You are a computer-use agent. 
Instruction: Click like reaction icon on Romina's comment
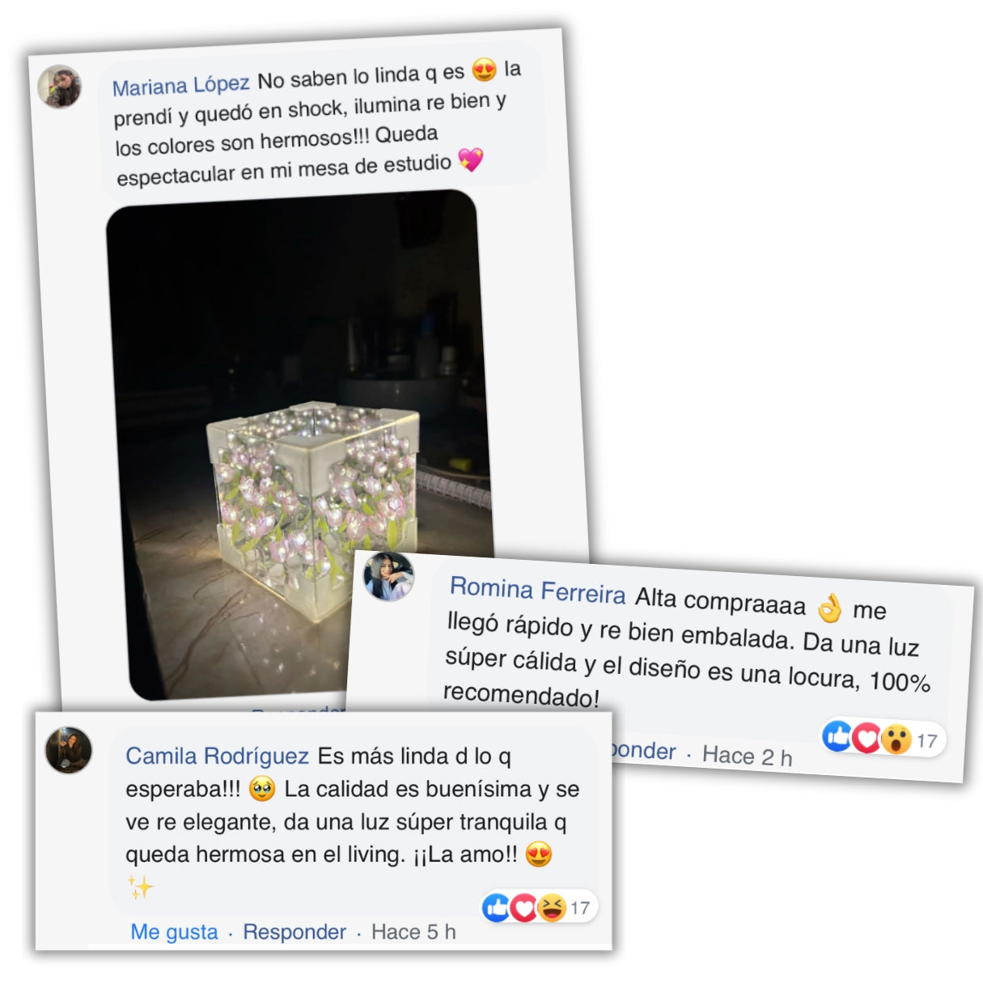click(x=837, y=735)
